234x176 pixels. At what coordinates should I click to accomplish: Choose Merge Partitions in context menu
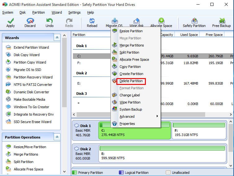coord(136,45)
